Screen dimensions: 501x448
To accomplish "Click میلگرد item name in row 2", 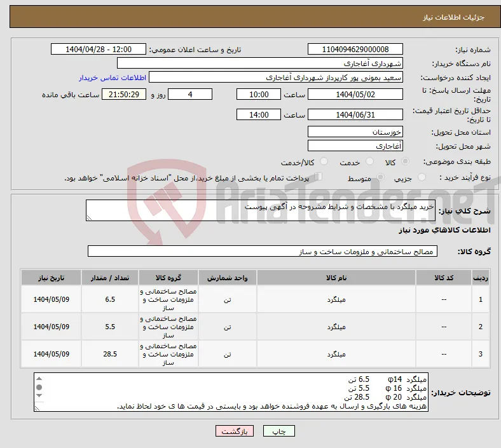I will (336, 327).
